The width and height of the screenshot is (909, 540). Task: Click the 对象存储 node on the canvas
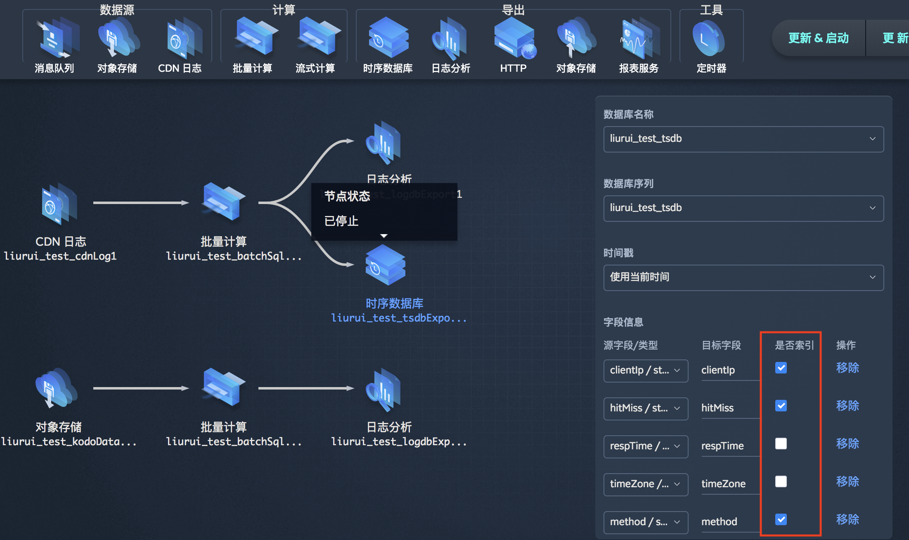point(56,387)
